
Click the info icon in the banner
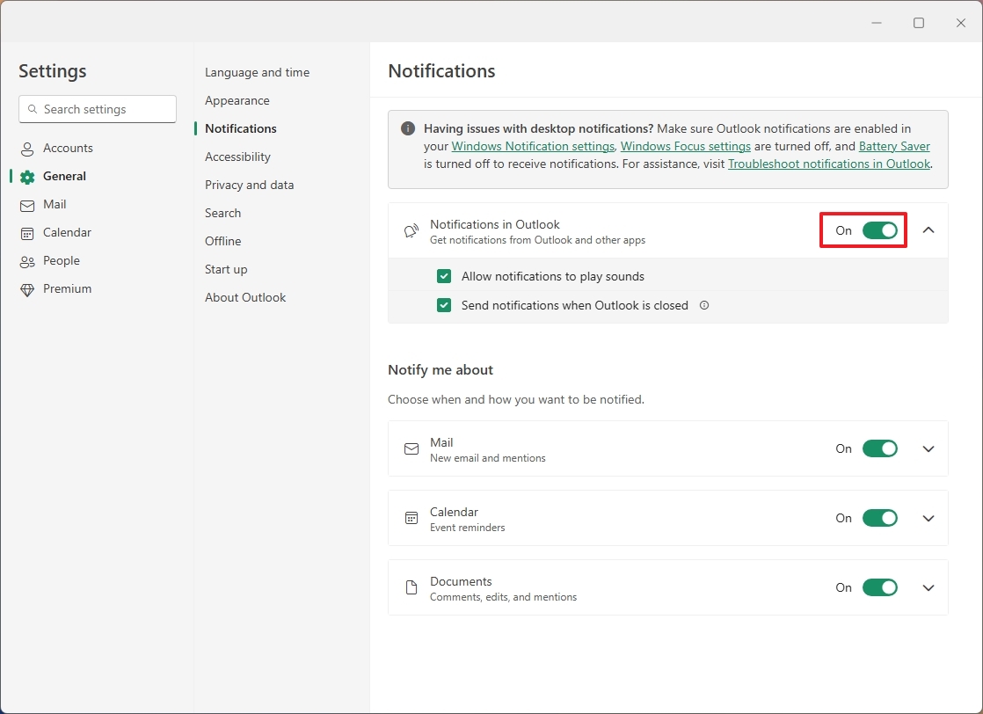407,128
